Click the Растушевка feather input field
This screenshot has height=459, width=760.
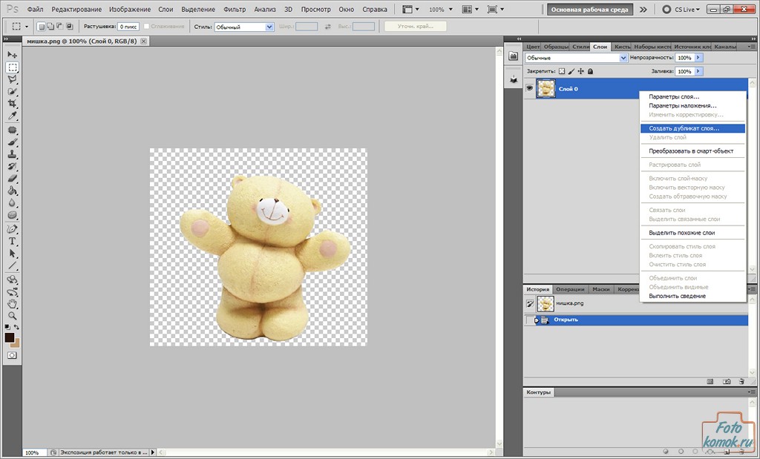click(129, 27)
